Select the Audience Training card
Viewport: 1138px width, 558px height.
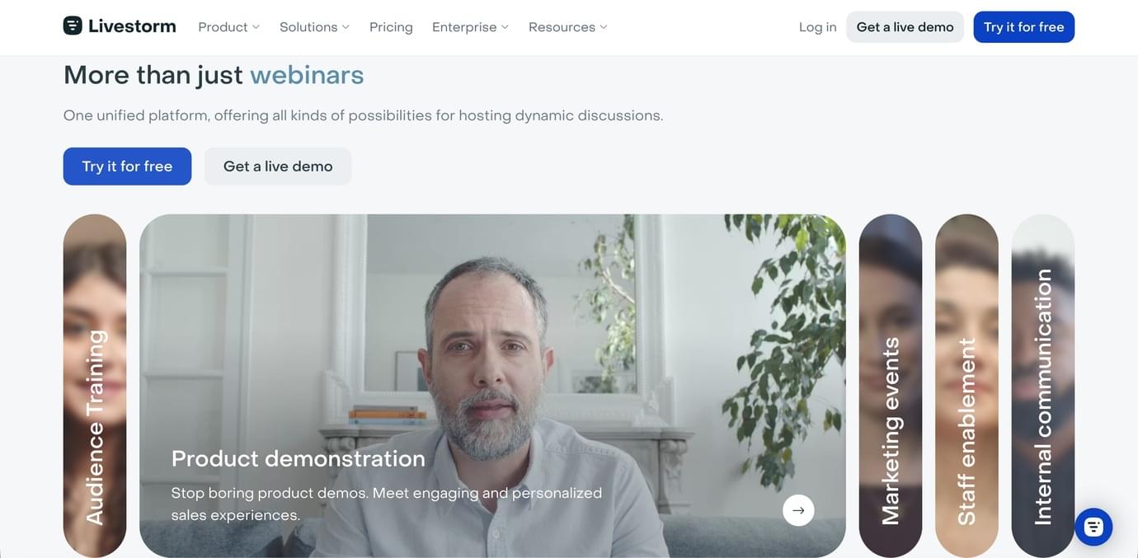(95, 386)
